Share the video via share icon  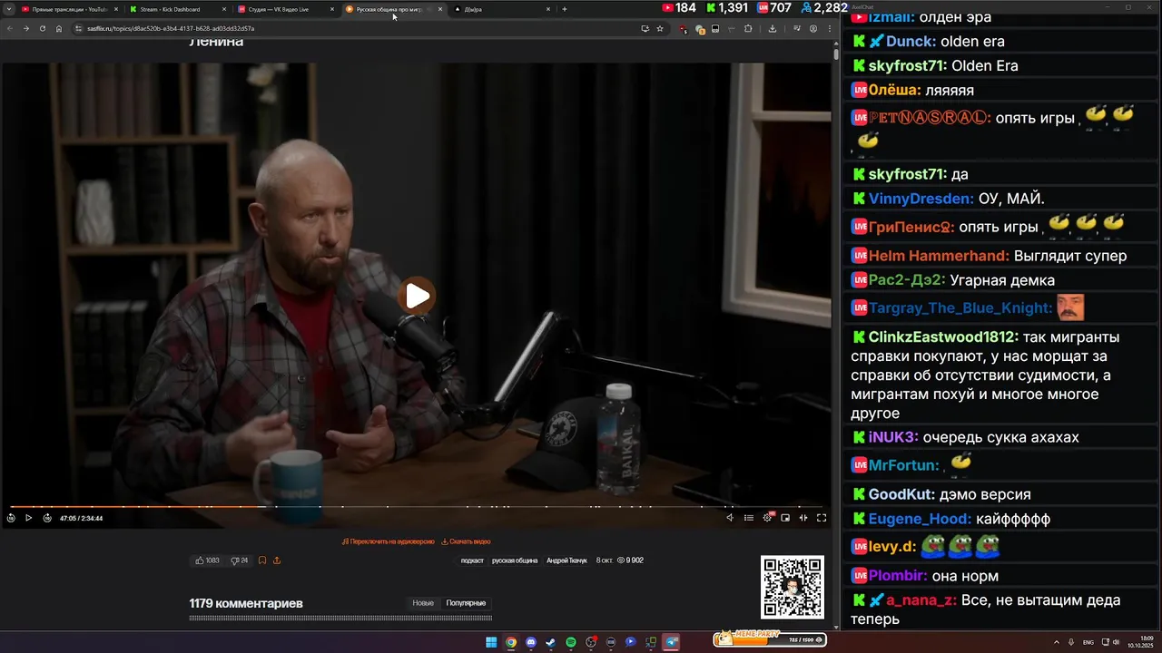277,560
